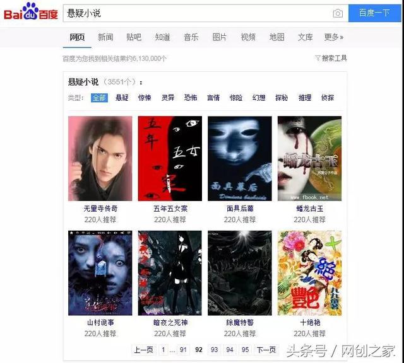The width and height of the screenshot is (404, 363).
Task: Click the camera image search icon
Action: [x=338, y=13]
